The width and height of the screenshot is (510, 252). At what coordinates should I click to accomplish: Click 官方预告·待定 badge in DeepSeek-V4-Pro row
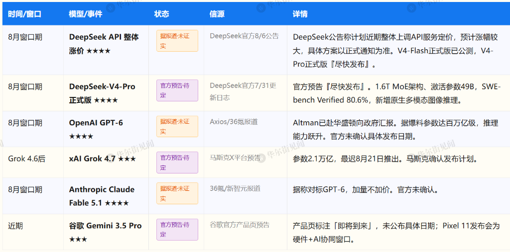click(x=177, y=90)
